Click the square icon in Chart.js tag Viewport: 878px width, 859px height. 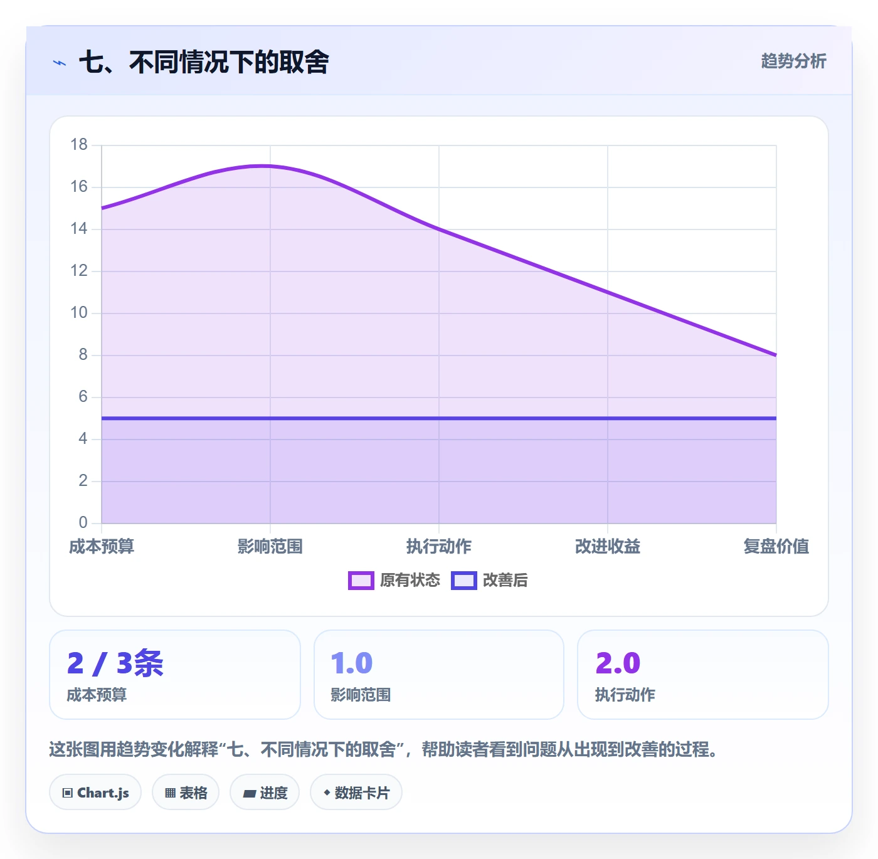coord(68,793)
